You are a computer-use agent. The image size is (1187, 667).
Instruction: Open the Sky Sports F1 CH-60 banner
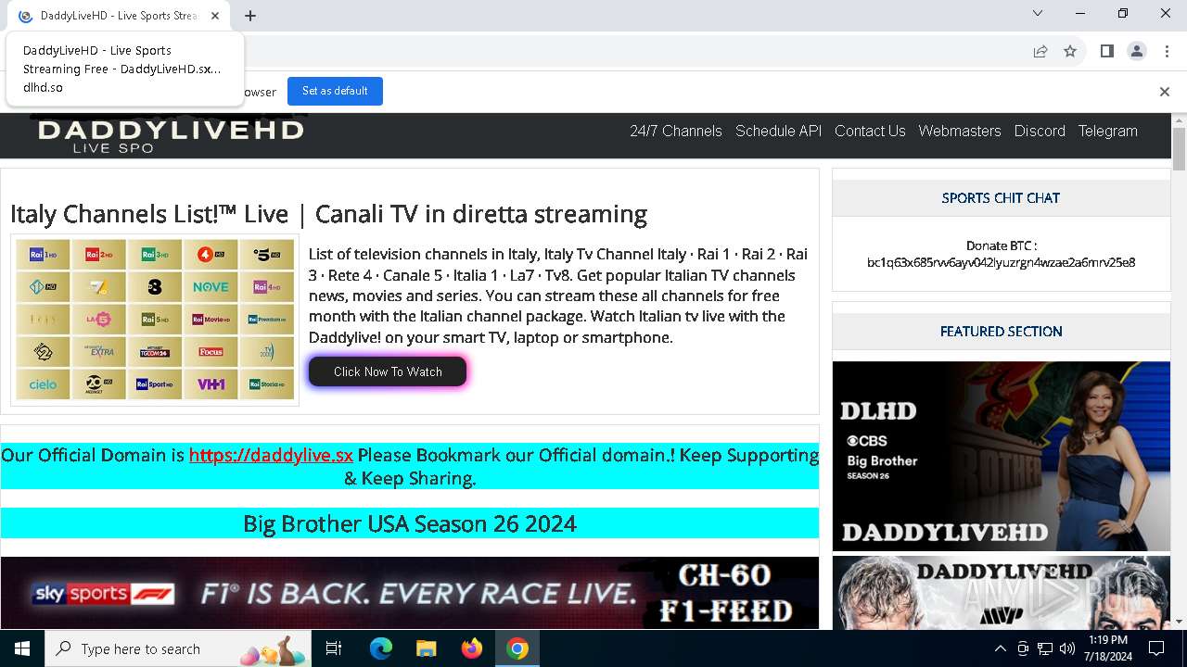click(410, 593)
